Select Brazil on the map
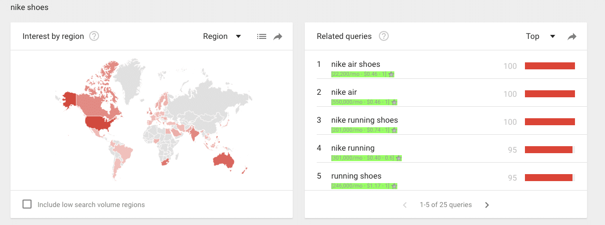This screenshot has height=225, width=605. 125,154
